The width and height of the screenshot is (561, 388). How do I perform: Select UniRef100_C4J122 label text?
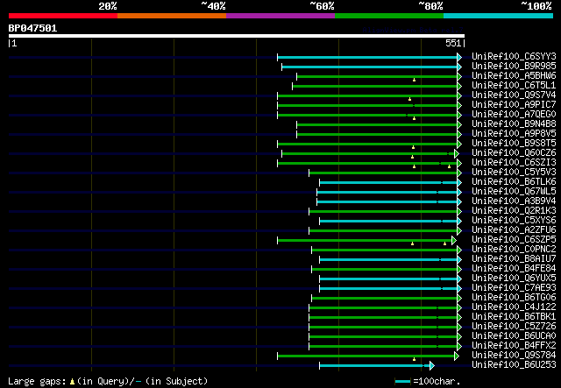pyautogui.click(x=514, y=307)
